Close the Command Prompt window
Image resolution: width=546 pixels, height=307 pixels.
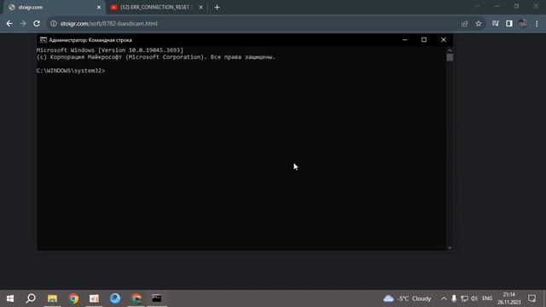(444, 40)
